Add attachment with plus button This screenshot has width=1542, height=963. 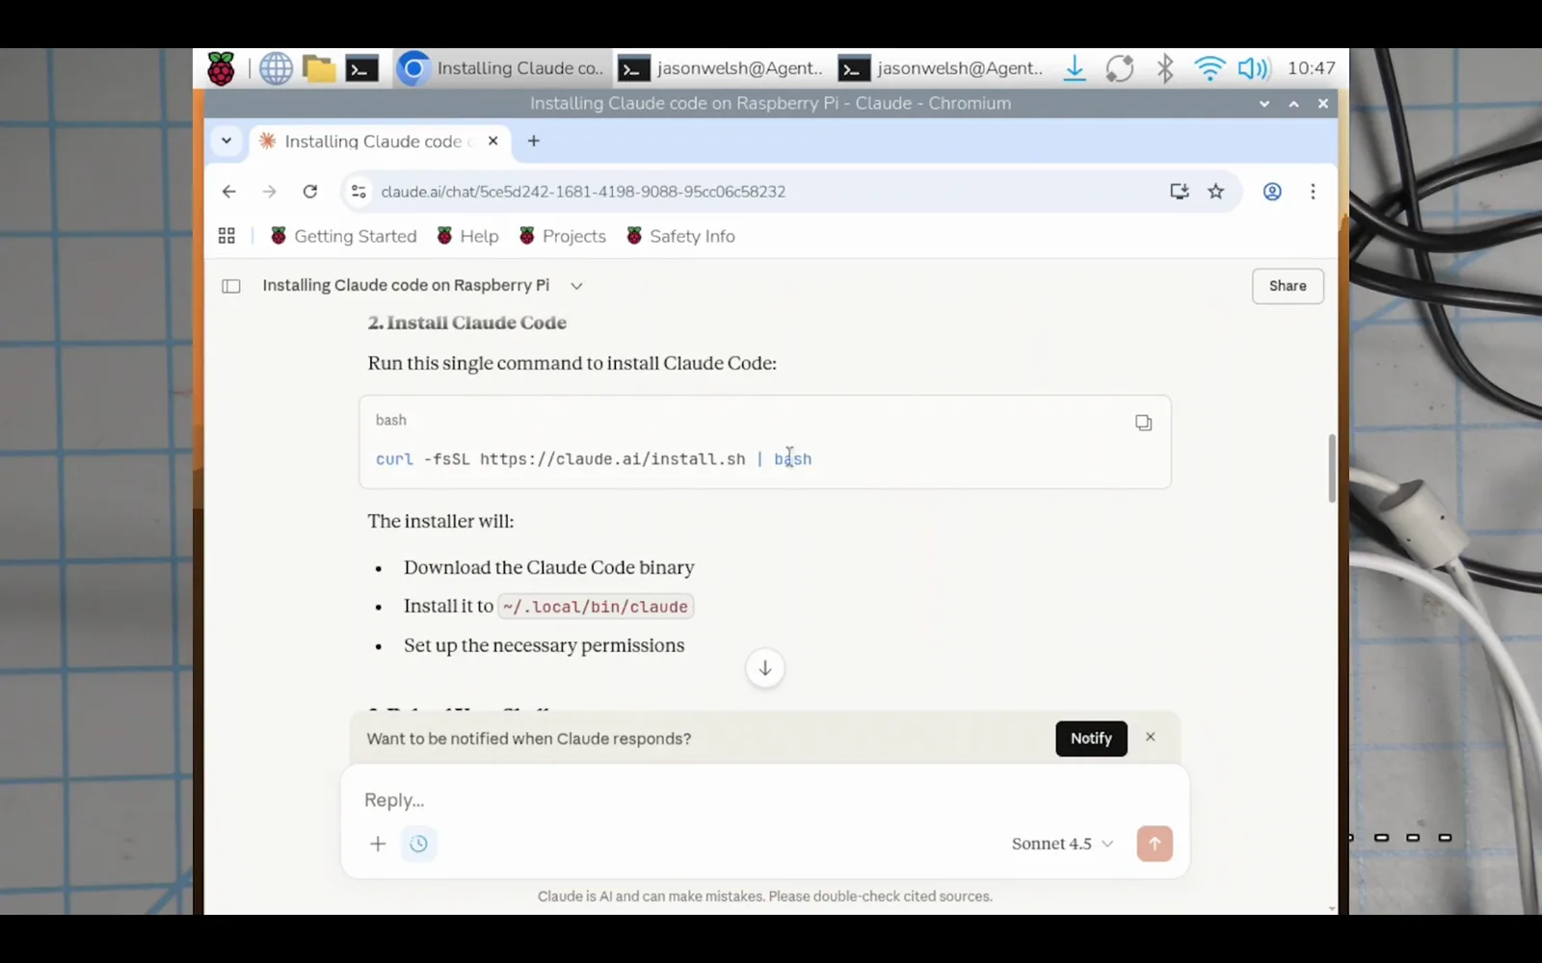(378, 844)
